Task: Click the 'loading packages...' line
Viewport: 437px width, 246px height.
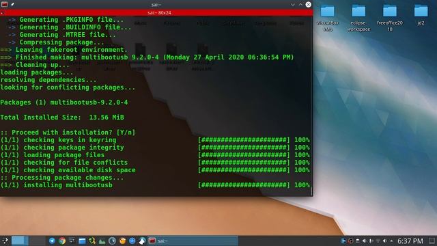Action: tap(37, 72)
